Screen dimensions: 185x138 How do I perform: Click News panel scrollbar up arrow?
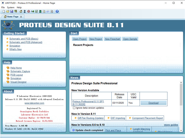click(x=181, y=82)
